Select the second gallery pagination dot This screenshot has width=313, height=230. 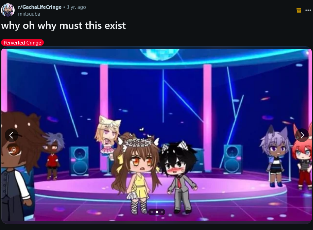point(157,212)
